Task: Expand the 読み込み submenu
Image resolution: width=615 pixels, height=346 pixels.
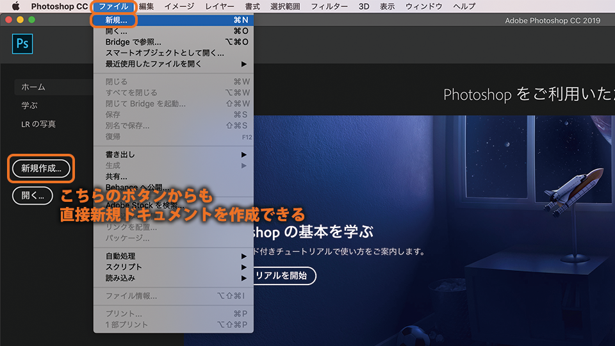Action: 174,278
